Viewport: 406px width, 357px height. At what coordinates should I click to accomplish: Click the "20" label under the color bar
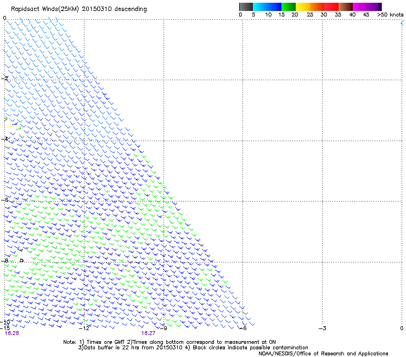pos(295,15)
